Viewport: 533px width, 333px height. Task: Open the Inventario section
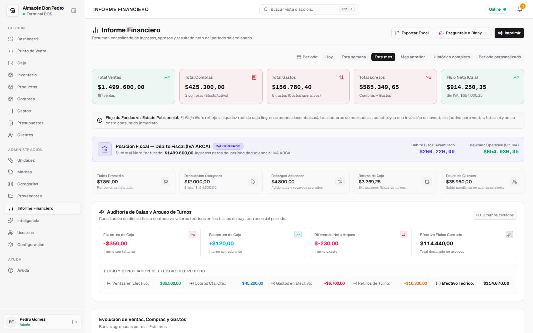[x=43, y=75]
